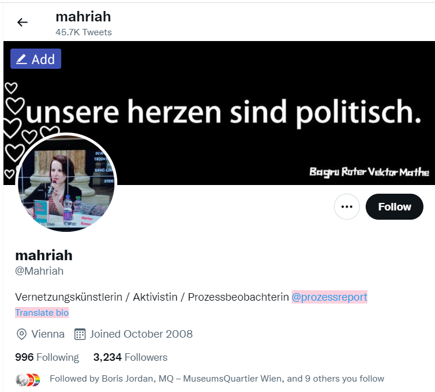This screenshot has width=435, height=392.
Task: Follow the mahriah account
Action: [x=394, y=207]
